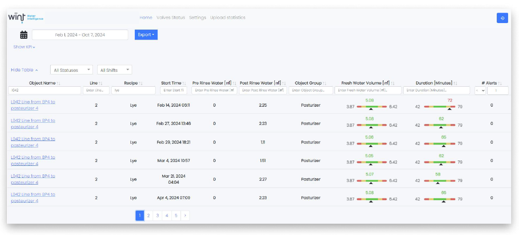Click the Recipe filter input field
Viewport: 519px width, 235px height.
133,90
